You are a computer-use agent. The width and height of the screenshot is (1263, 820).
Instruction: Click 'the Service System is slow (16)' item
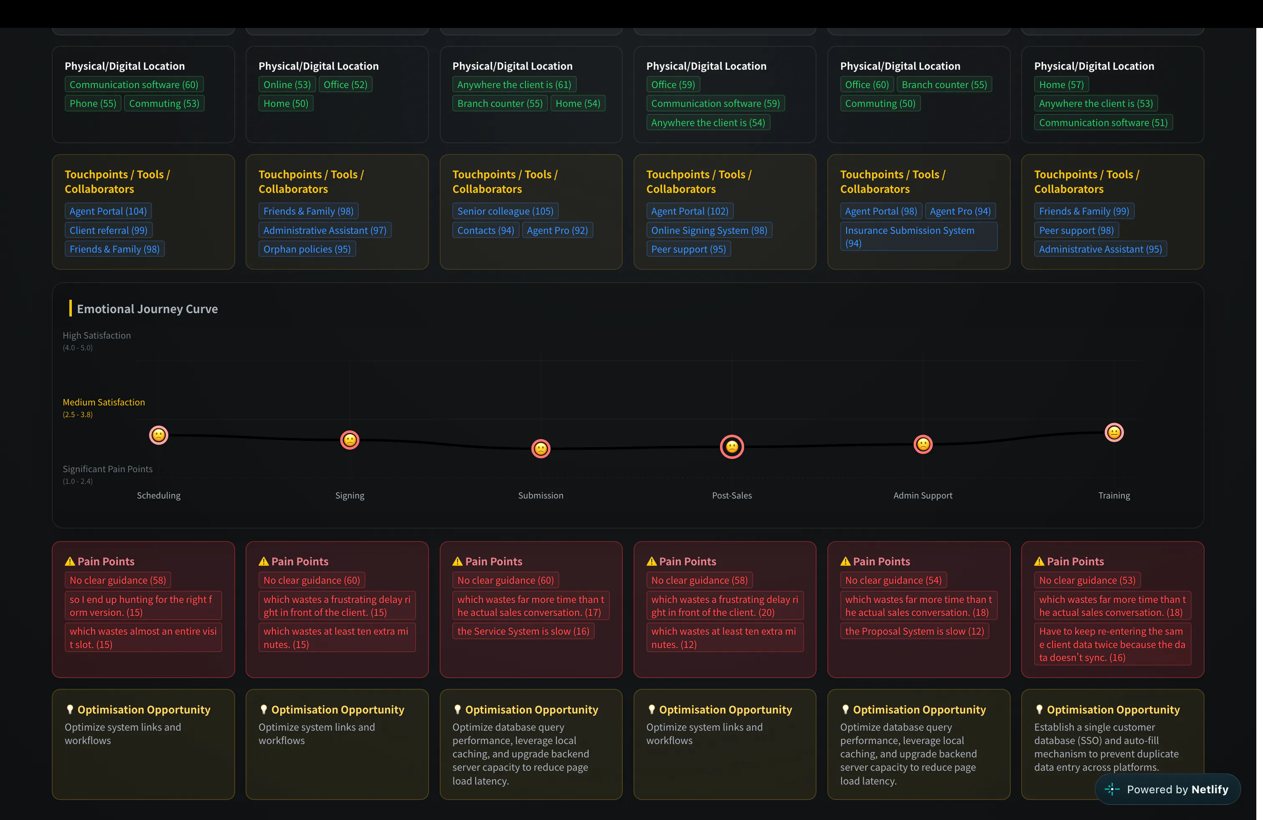coord(523,631)
